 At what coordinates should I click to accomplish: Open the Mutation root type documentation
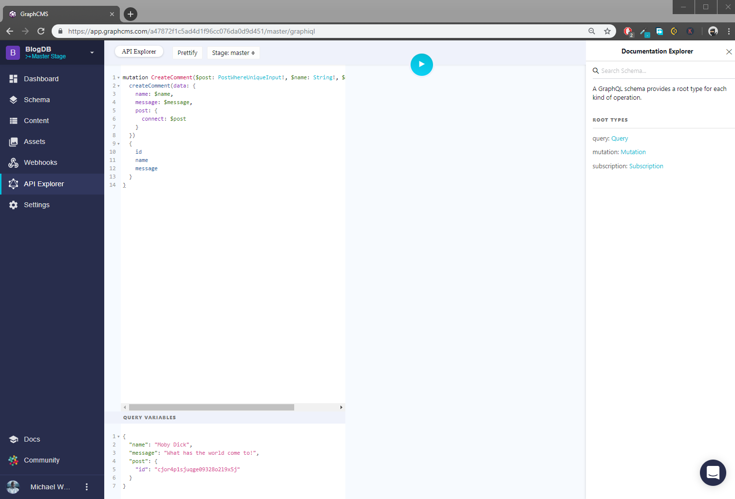pyautogui.click(x=633, y=152)
